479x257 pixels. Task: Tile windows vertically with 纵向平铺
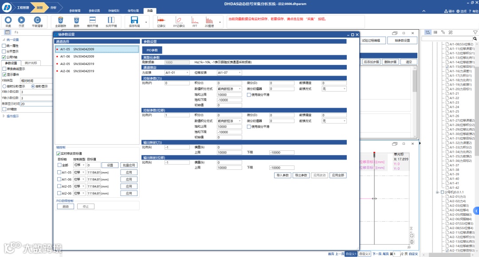point(111,20)
